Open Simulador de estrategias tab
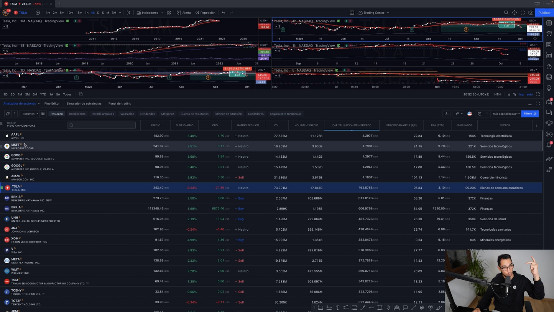 coord(84,104)
